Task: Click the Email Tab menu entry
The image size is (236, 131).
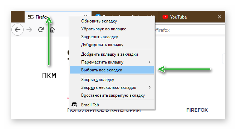Action: point(112,105)
